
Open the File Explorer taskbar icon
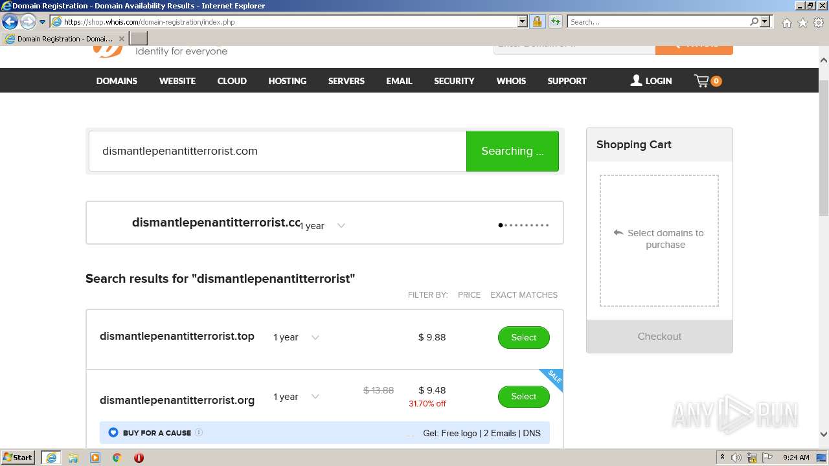coord(73,458)
